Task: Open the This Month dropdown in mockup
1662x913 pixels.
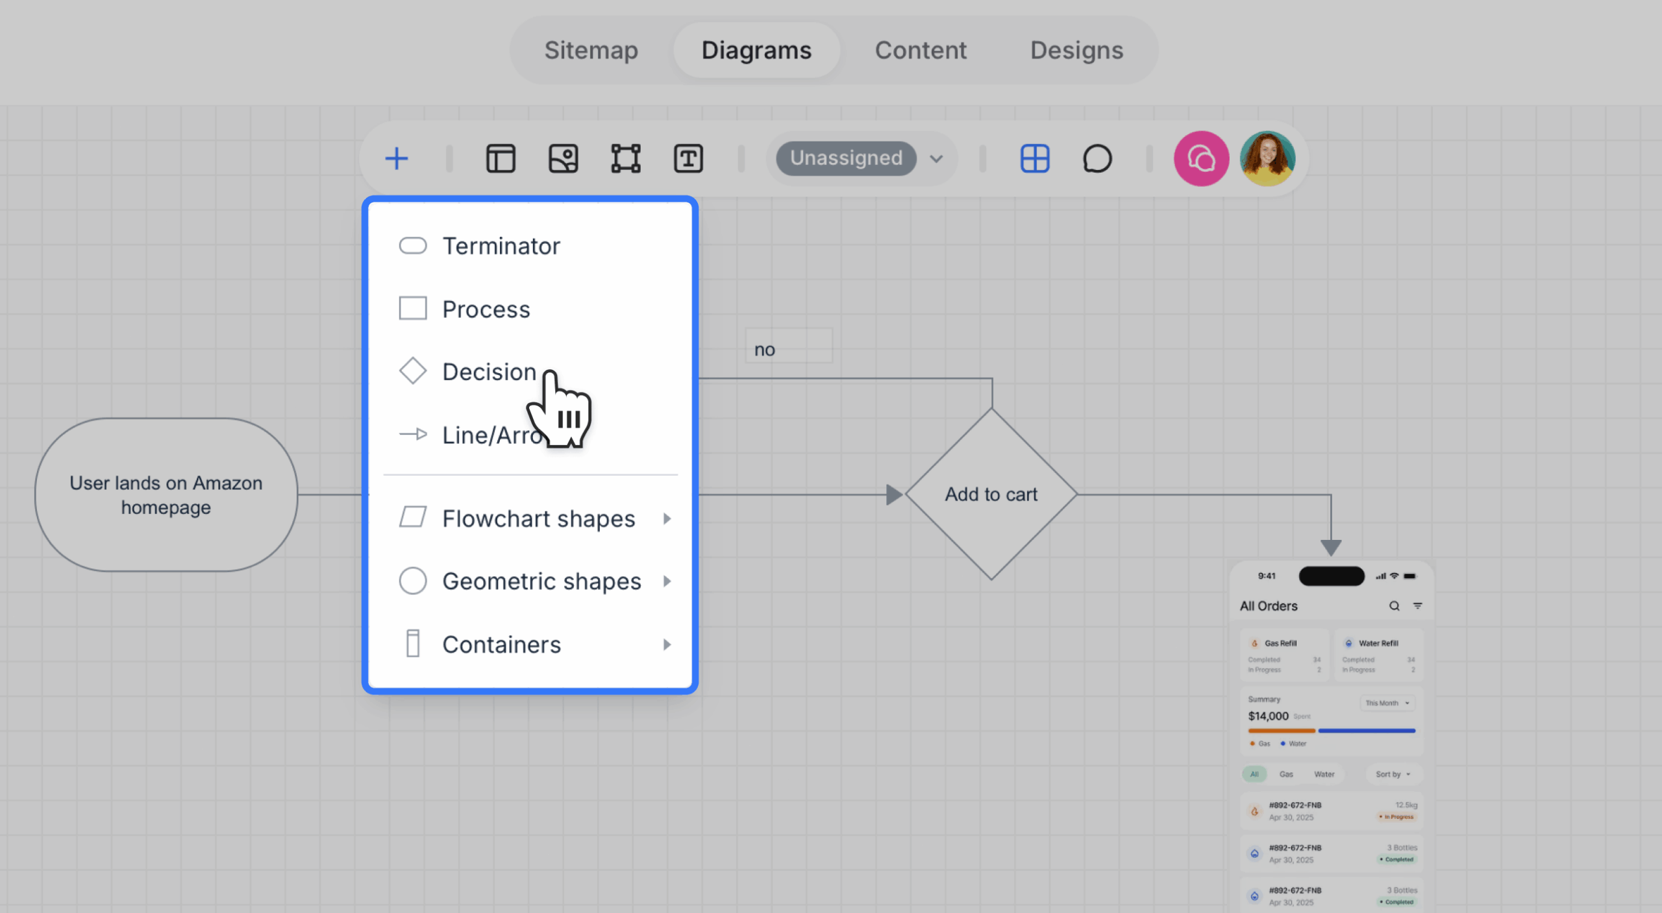Action: [1387, 703]
